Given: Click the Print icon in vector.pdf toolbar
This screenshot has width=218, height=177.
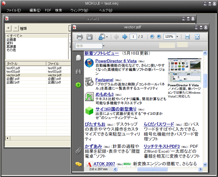Looking at the screenshot, I should (x=80, y=37).
